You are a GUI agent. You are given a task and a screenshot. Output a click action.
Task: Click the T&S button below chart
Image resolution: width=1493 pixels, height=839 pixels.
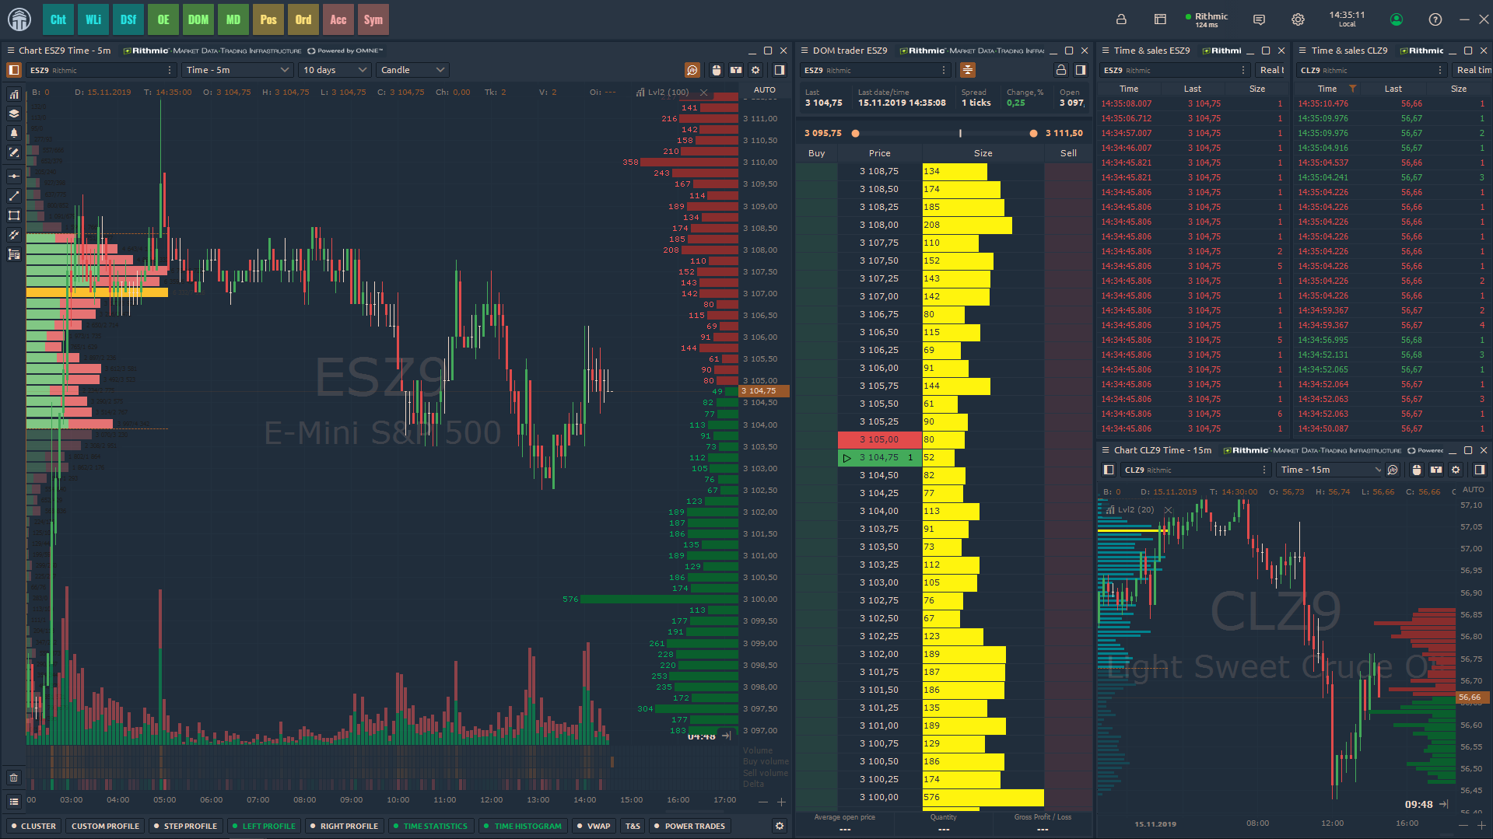[x=633, y=826]
